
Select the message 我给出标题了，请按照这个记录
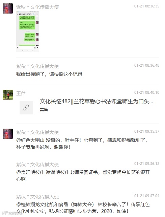(x=49, y=74)
